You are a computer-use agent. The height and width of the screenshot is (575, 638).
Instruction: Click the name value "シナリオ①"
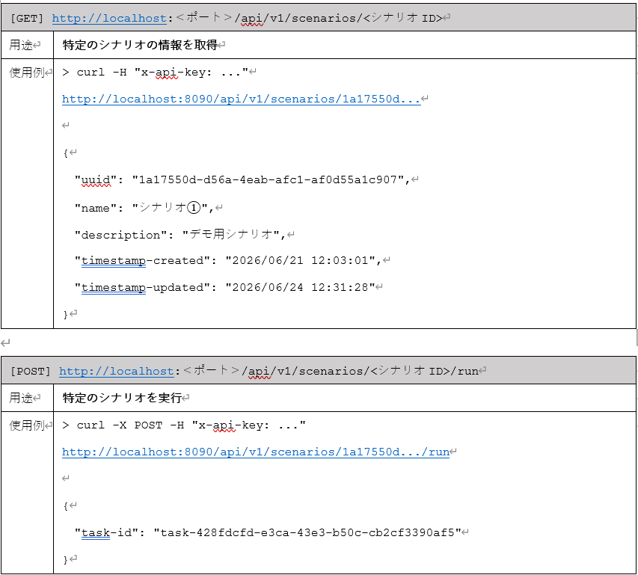pos(170,208)
